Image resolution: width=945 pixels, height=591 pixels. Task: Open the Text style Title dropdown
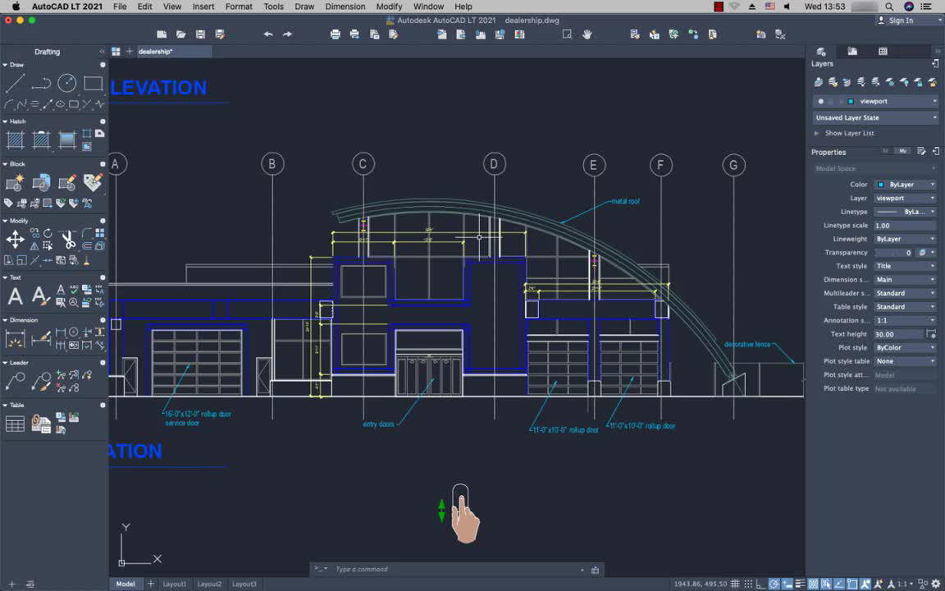tap(906, 266)
